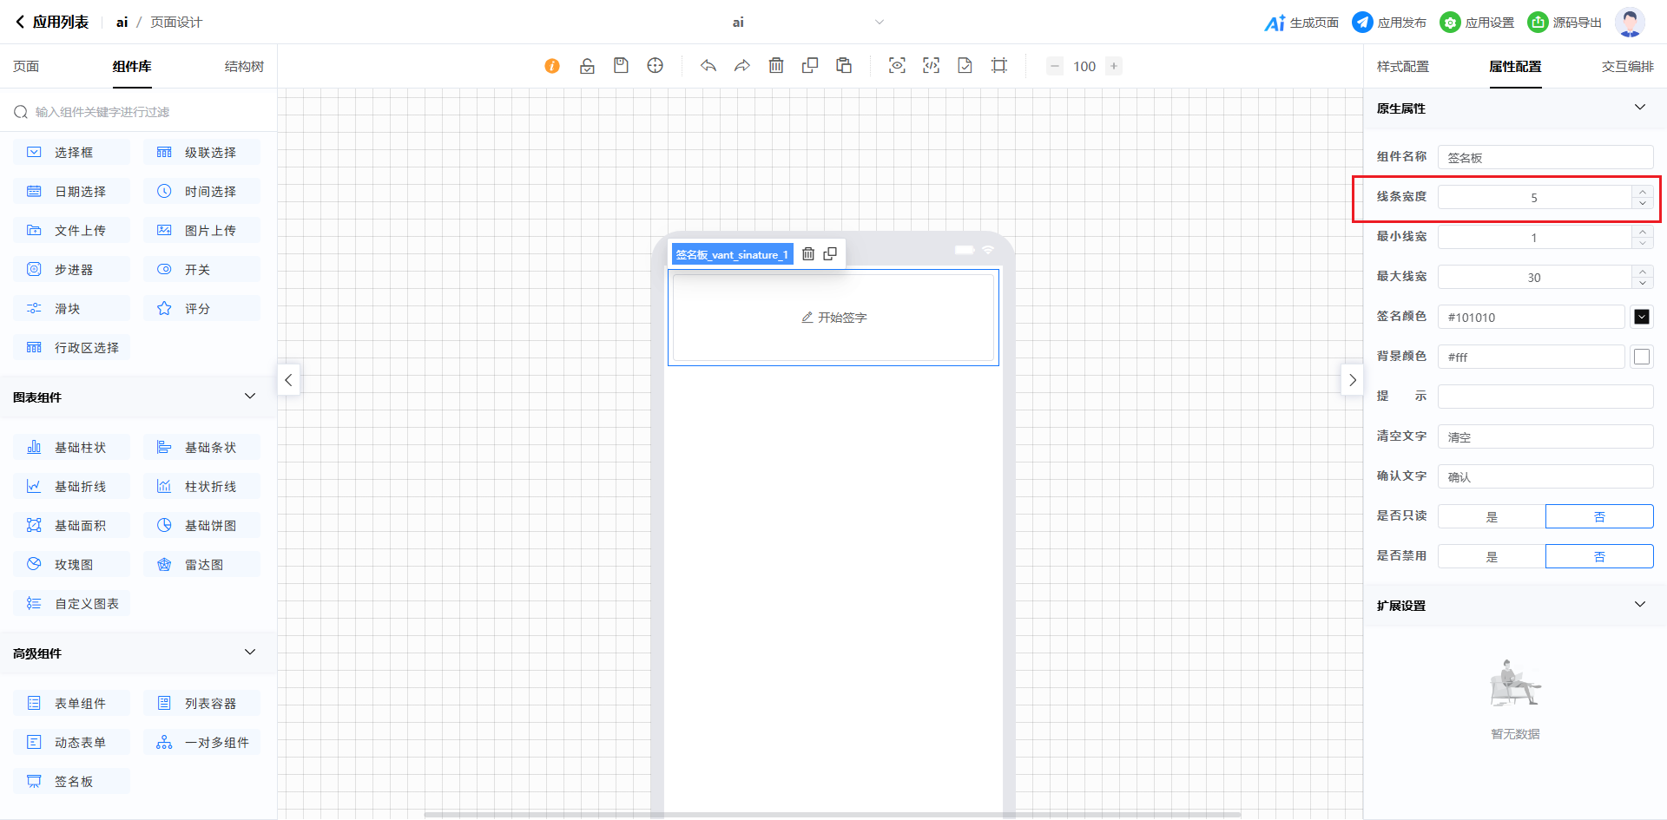This screenshot has height=820, width=1667.
Task: Click the undo arrow in the toolbar
Action: coord(708,66)
